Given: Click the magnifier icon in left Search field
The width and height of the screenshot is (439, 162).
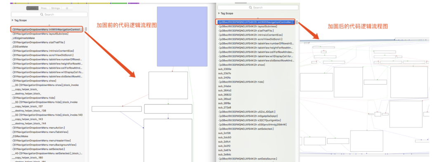Looking at the screenshot, I should [42, 14].
